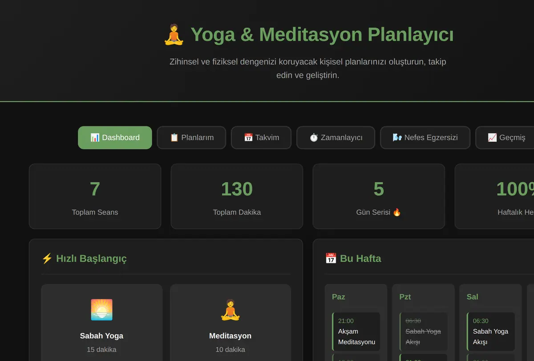
Task: Select the Nefes Egzersizi tab
Action: coord(425,138)
